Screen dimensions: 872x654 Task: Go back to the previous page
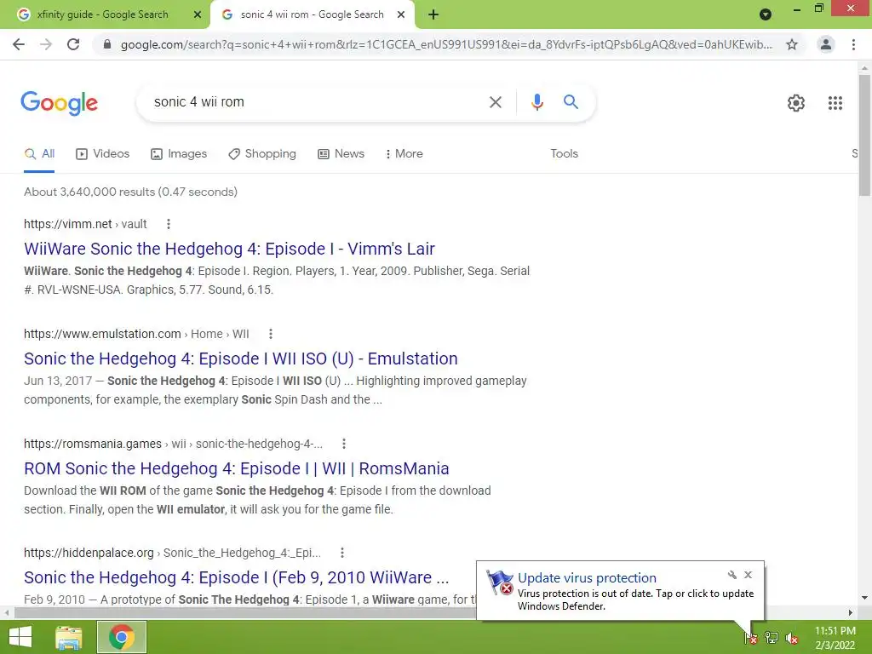(x=19, y=44)
